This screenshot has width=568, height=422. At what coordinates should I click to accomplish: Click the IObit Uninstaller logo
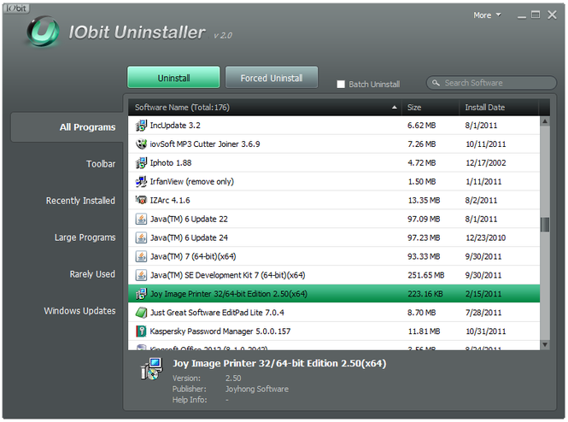(43, 32)
